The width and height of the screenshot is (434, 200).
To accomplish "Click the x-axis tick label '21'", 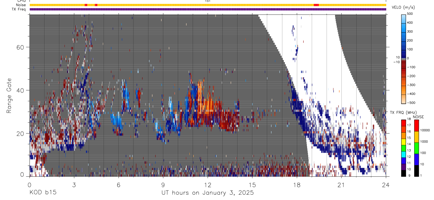I will (341, 184).
